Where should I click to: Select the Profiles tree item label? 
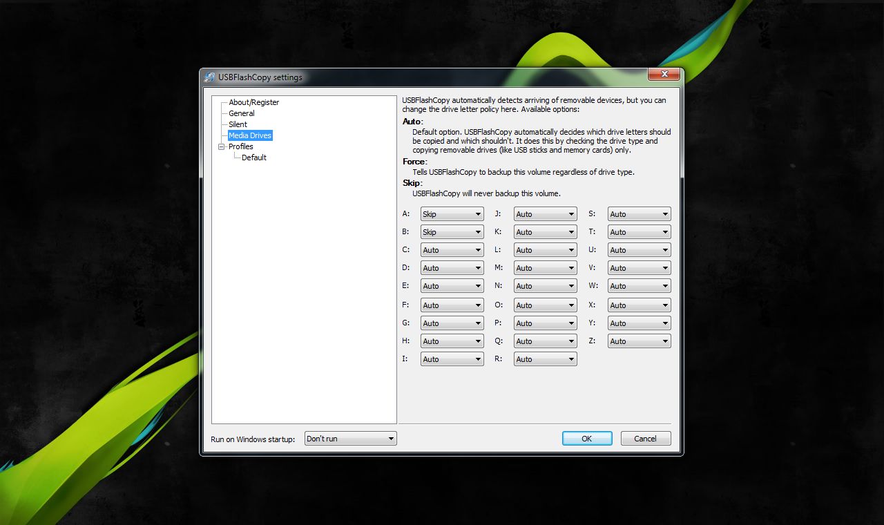click(240, 146)
